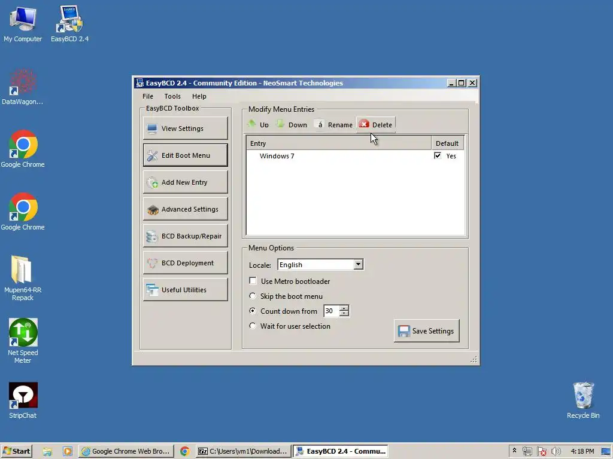Click the Chrome icon in taskbar
Image resolution: width=613 pixels, height=459 pixels.
[185, 451]
